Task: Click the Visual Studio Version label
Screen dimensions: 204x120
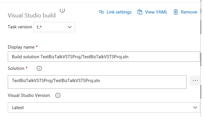Action: tap(29, 96)
